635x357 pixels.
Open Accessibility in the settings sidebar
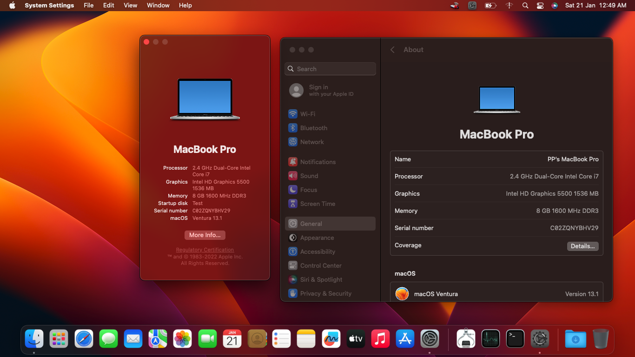(330, 251)
